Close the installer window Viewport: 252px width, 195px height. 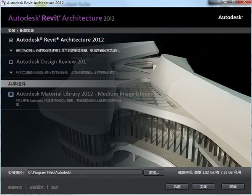(244, 2)
